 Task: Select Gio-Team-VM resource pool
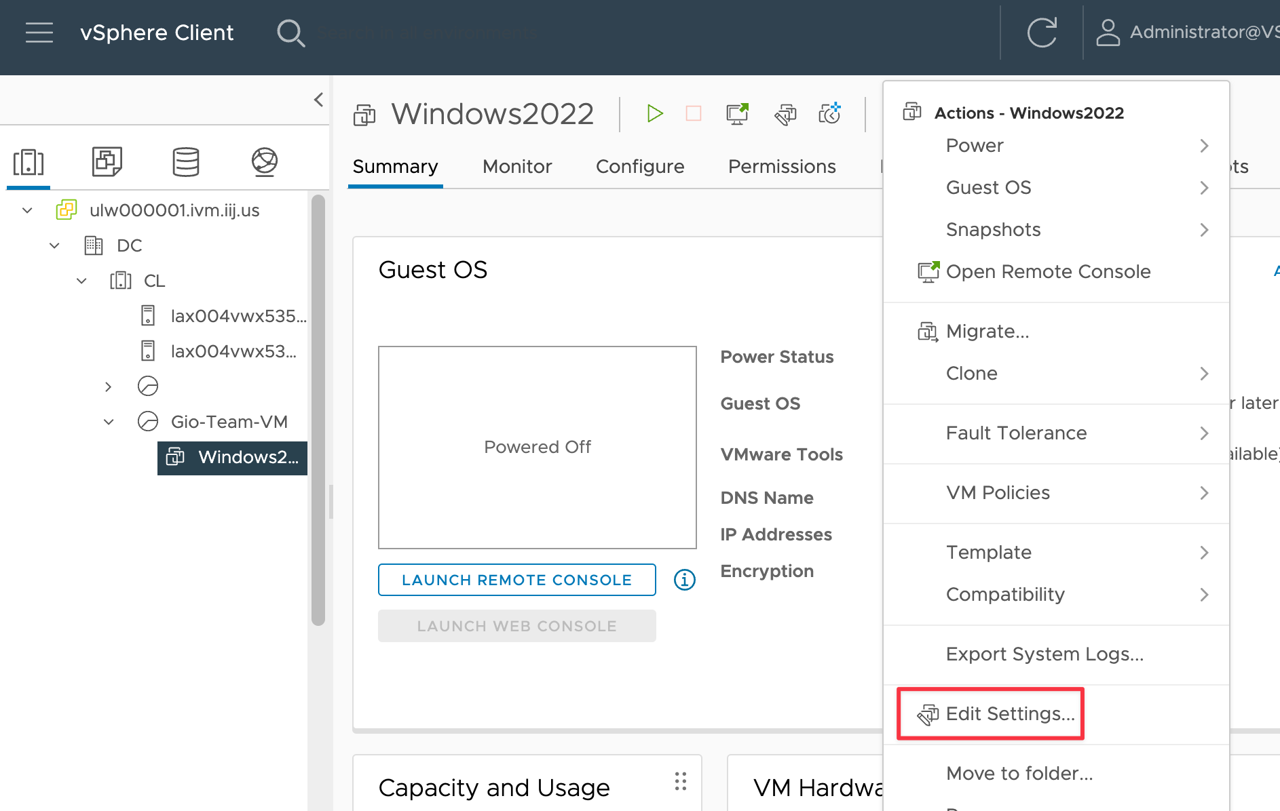tap(229, 422)
